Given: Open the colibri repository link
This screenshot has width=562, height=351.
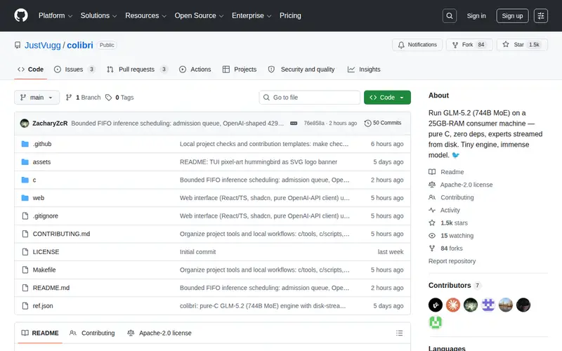Looking at the screenshot, I should coord(80,45).
